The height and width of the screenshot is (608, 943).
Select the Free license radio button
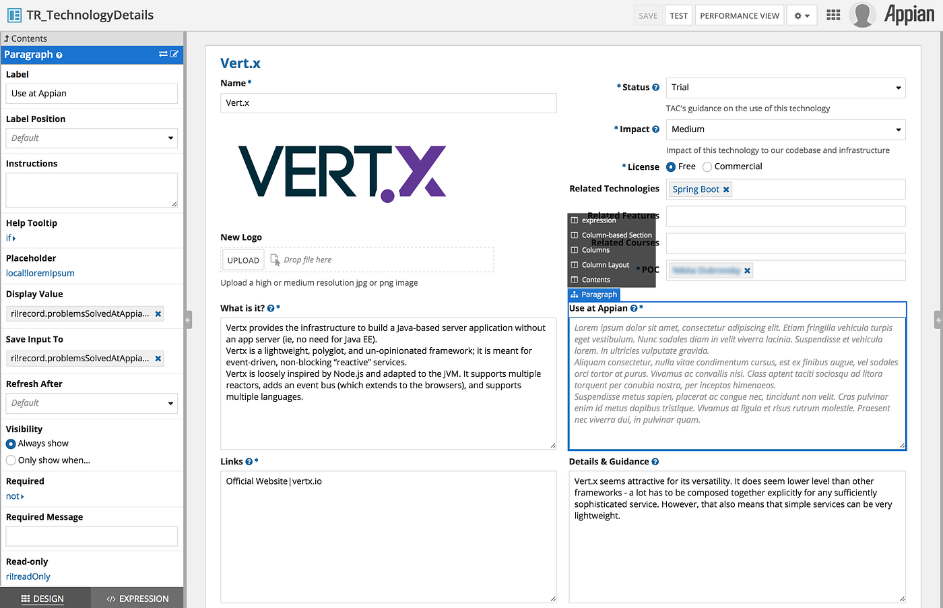tap(671, 167)
